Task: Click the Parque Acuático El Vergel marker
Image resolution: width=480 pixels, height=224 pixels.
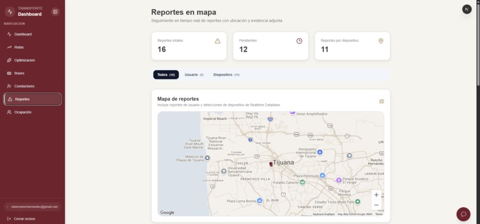Action: pos(339,180)
